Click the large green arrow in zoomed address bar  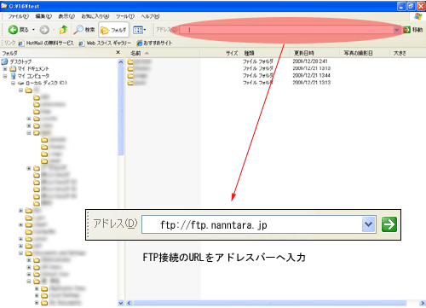click(x=389, y=224)
